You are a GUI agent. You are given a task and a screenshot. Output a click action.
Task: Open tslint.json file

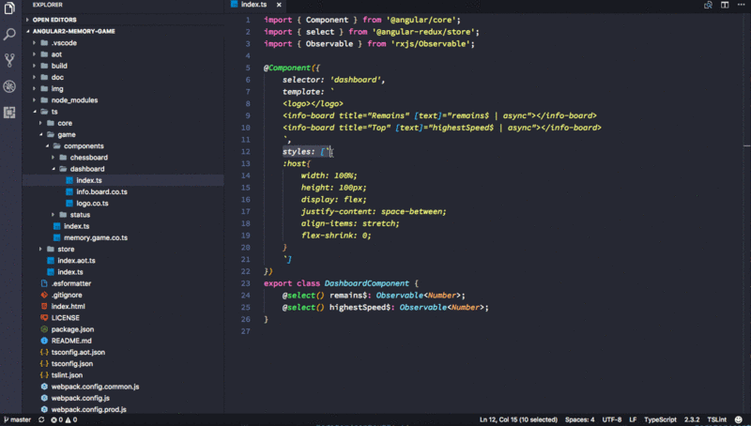pos(67,375)
